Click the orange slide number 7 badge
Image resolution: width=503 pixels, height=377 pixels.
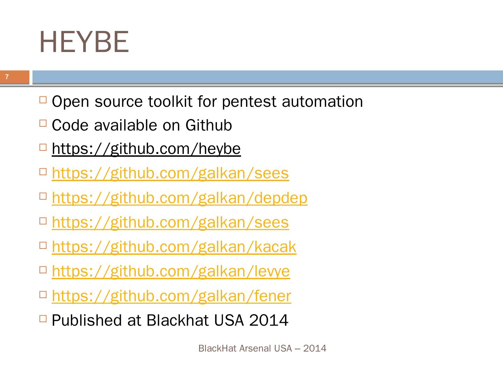coord(15,77)
